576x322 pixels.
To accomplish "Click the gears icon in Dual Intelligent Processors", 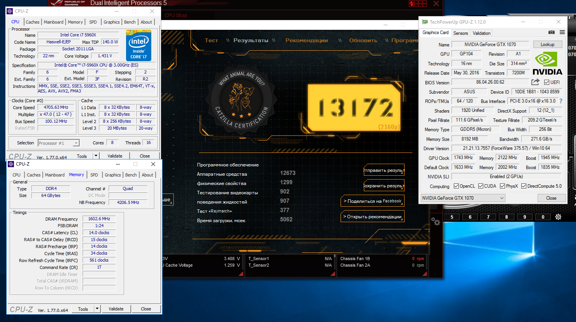I will pyautogui.click(x=436, y=221).
